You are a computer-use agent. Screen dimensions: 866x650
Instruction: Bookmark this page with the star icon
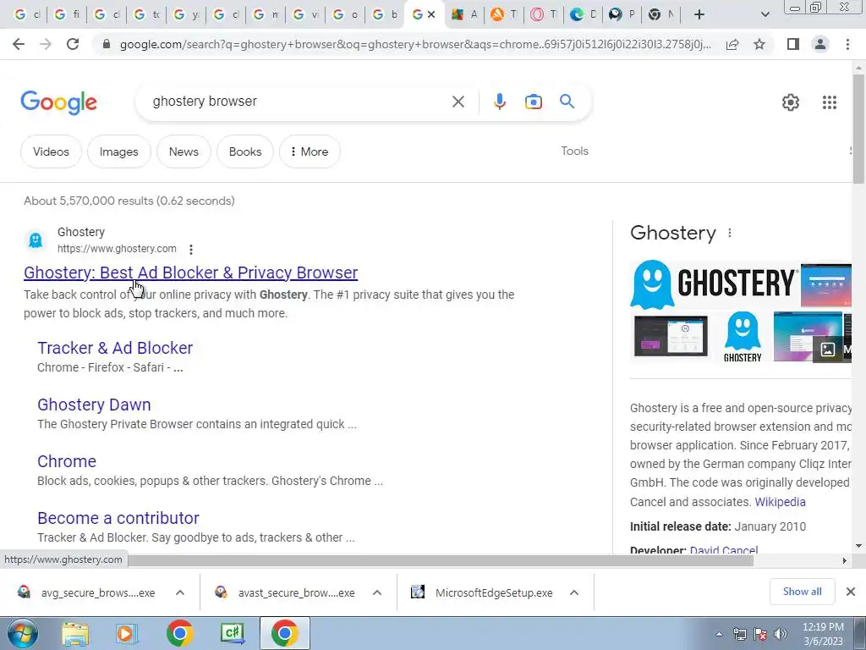click(x=759, y=44)
